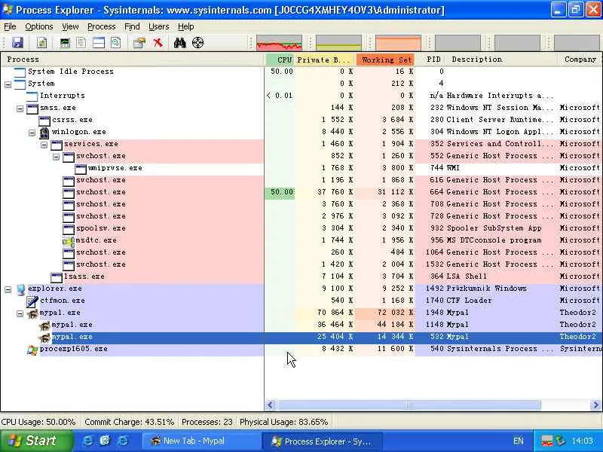Click the horizontal scrollbar thumb
The width and height of the screenshot is (603, 452).
click(x=409, y=405)
